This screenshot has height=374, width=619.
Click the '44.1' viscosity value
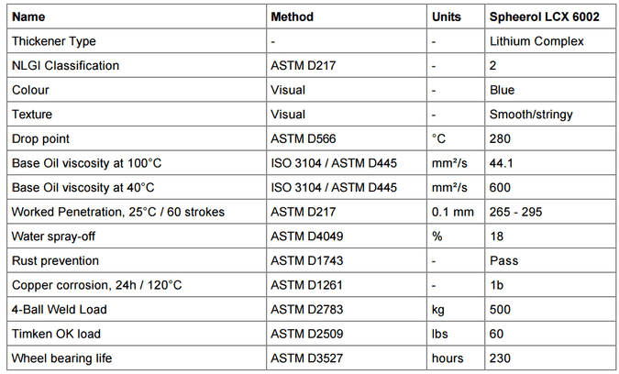click(x=503, y=163)
